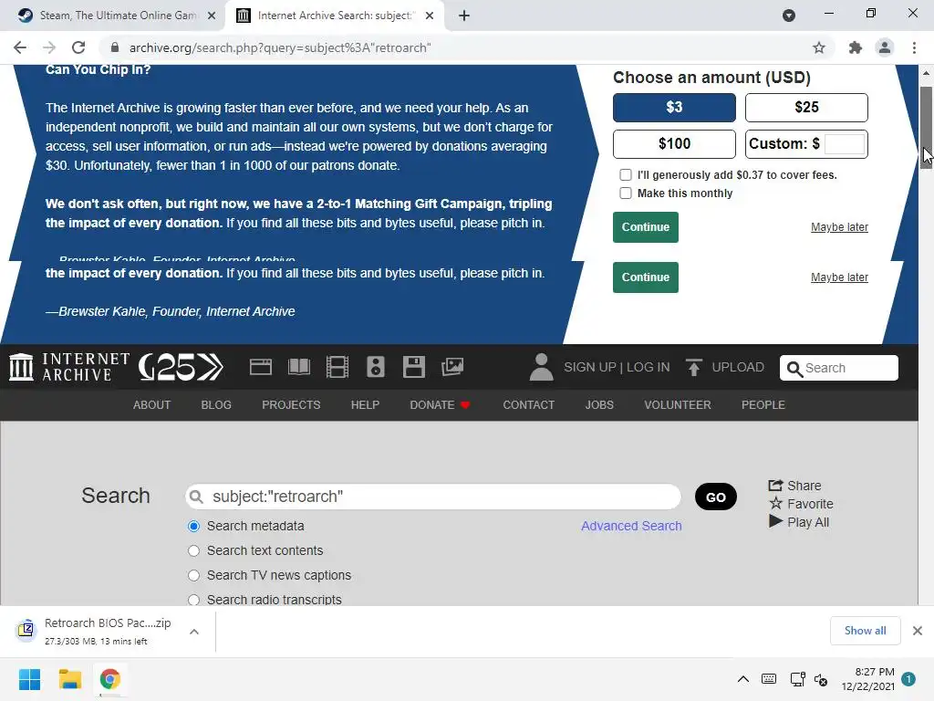This screenshot has width=934, height=701.
Task: Click the LOG IN link
Action: pyautogui.click(x=649, y=367)
